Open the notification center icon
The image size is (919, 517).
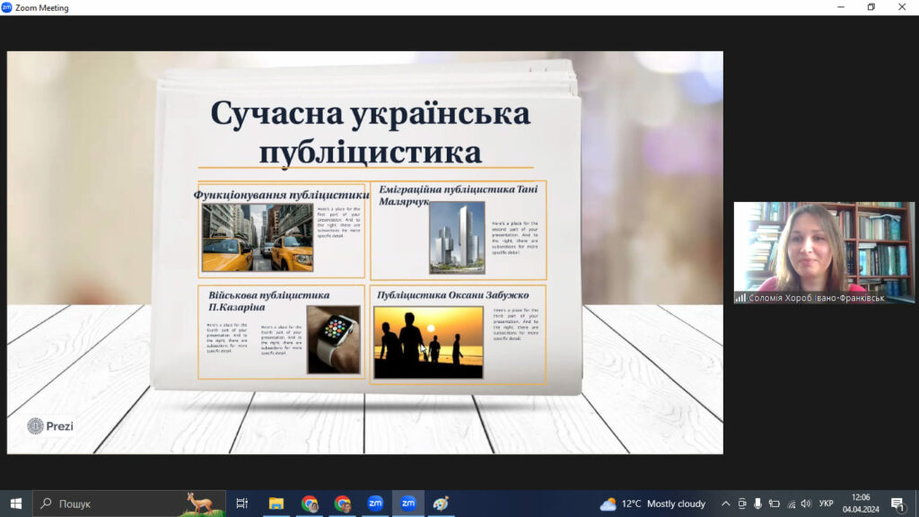tap(897, 504)
